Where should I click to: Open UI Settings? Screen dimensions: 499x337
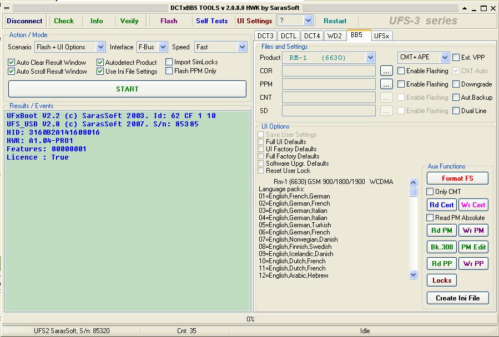coord(255,21)
